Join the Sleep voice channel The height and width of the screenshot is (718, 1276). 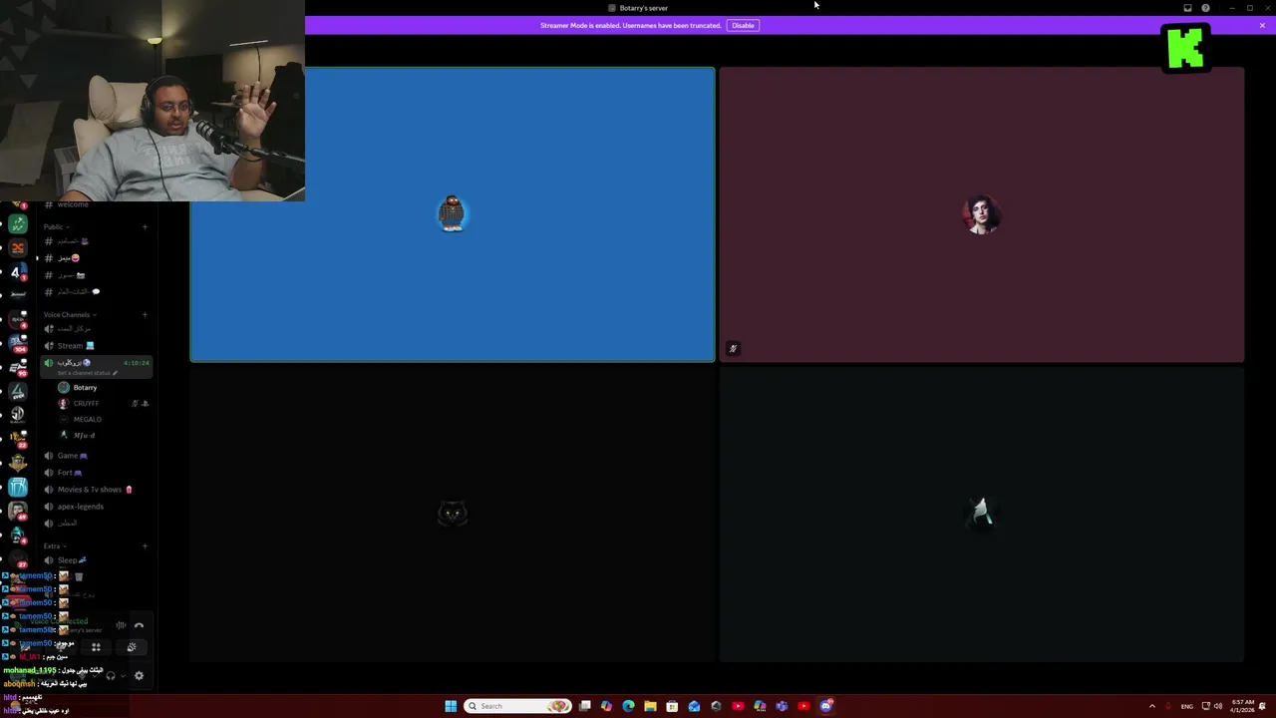96,560
